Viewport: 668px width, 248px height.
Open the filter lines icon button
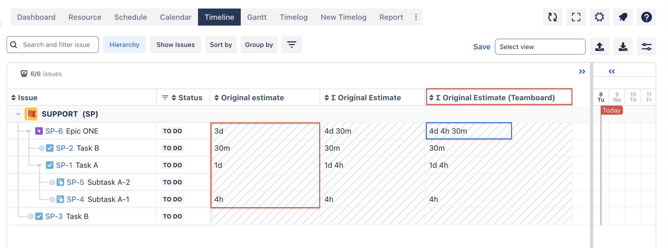pyautogui.click(x=292, y=45)
